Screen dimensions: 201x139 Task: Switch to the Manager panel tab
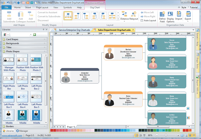point(22,131)
